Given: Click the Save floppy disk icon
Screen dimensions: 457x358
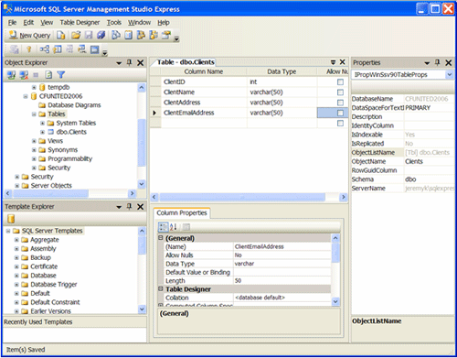Looking at the screenshot, I should click(89, 36).
